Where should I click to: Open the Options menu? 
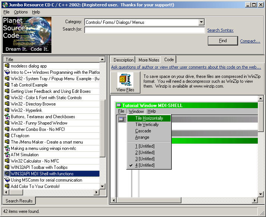click(x=21, y=12)
